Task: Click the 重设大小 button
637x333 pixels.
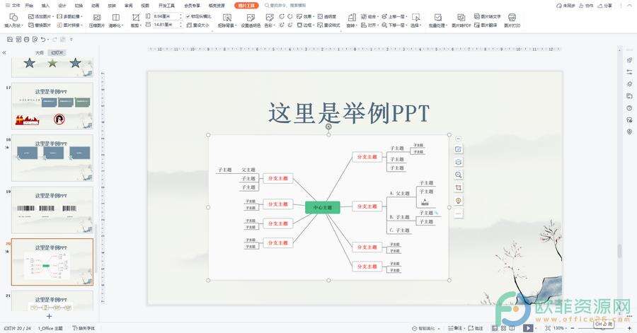Action: 198,25
